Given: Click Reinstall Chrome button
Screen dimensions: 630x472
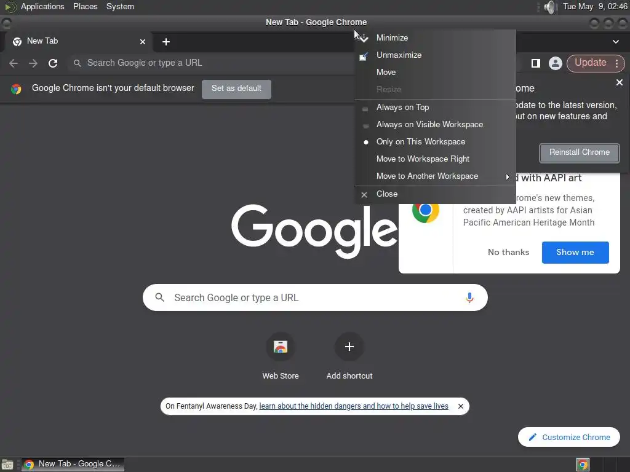Looking at the screenshot, I should coord(580,153).
